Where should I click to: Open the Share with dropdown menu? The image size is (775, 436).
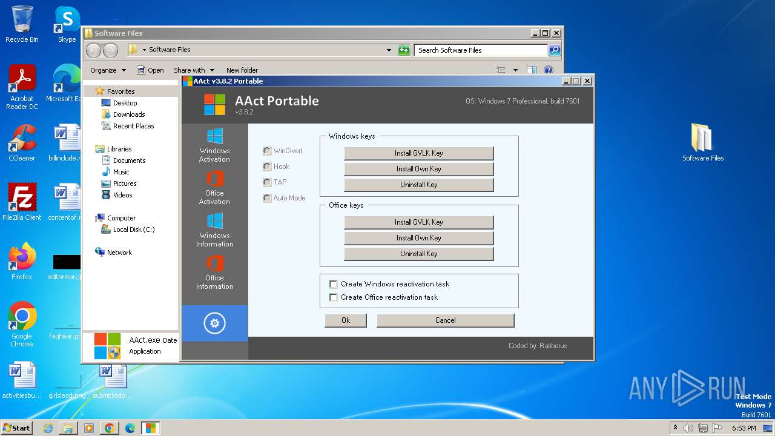194,70
